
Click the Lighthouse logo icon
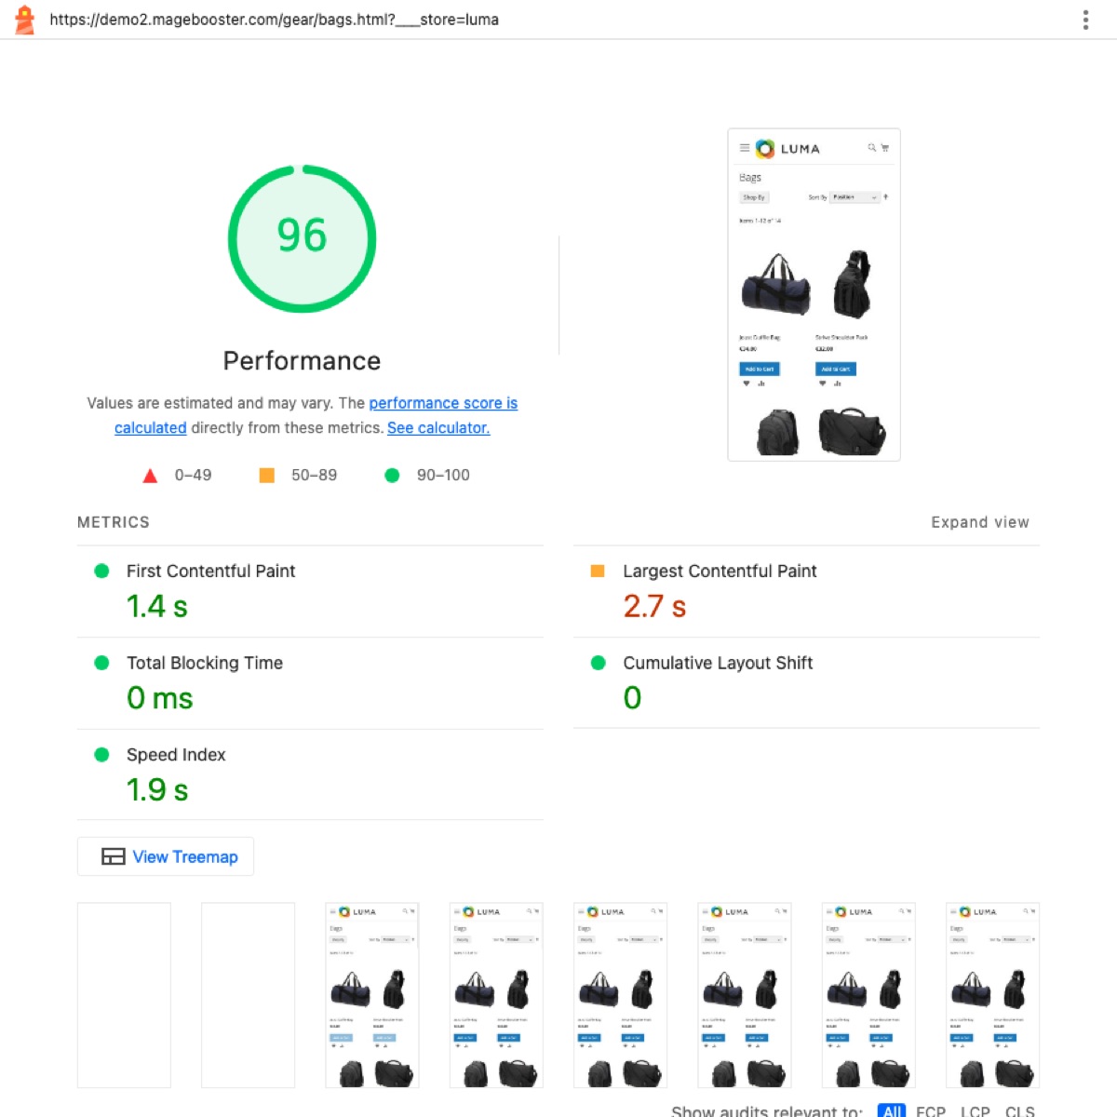25,20
